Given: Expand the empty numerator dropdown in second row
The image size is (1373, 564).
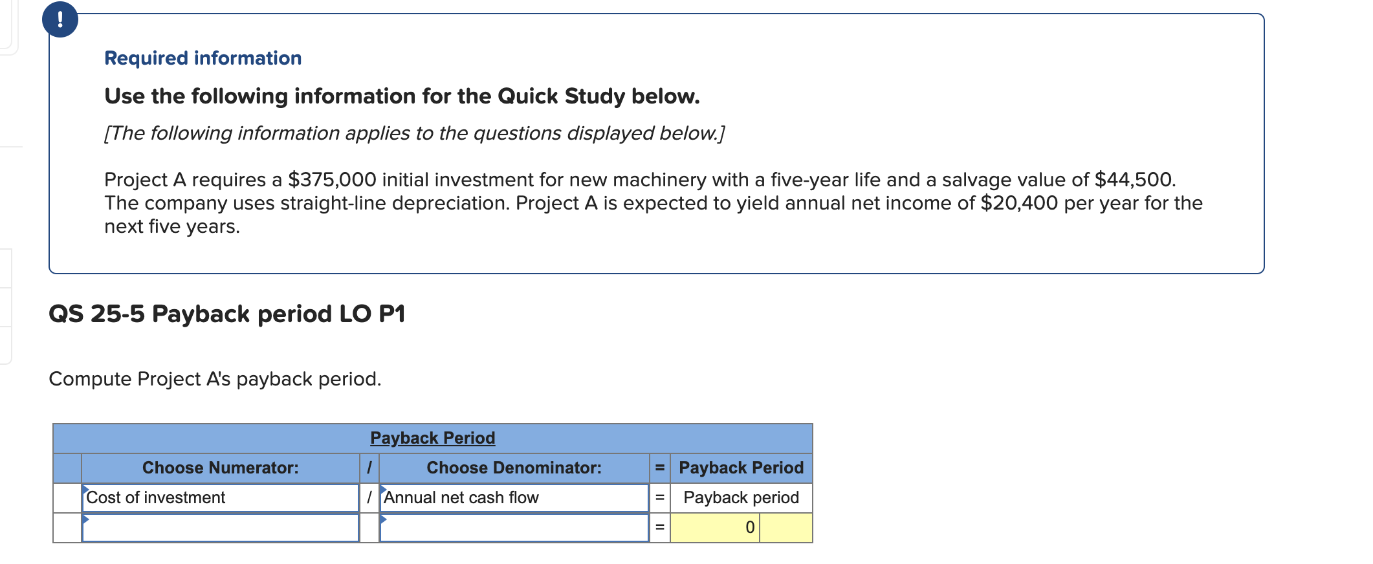Looking at the screenshot, I should click(x=220, y=527).
